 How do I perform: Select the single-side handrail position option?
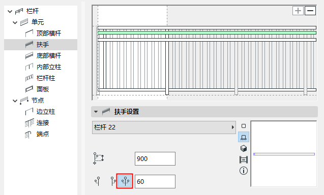98,181
